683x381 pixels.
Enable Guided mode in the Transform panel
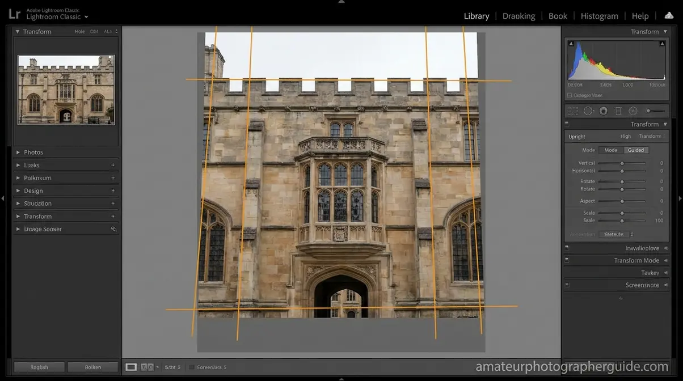click(635, 150)
